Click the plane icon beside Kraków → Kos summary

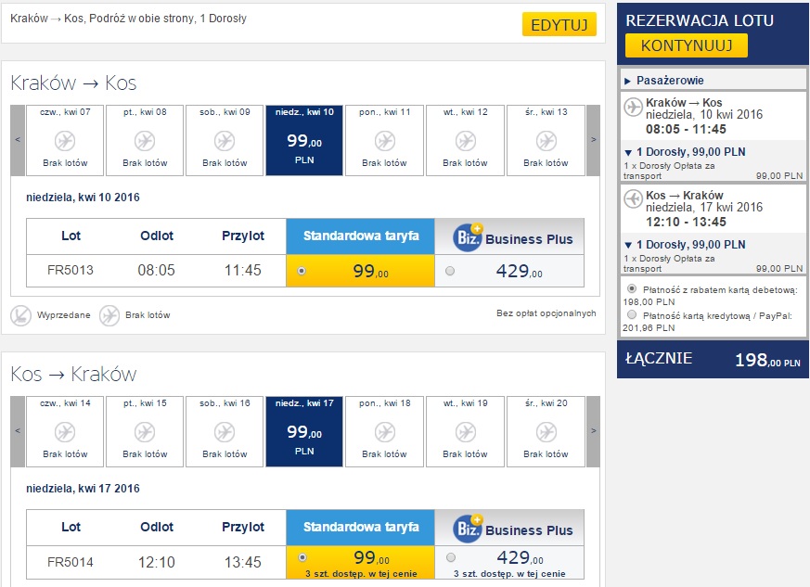[633, 107]
